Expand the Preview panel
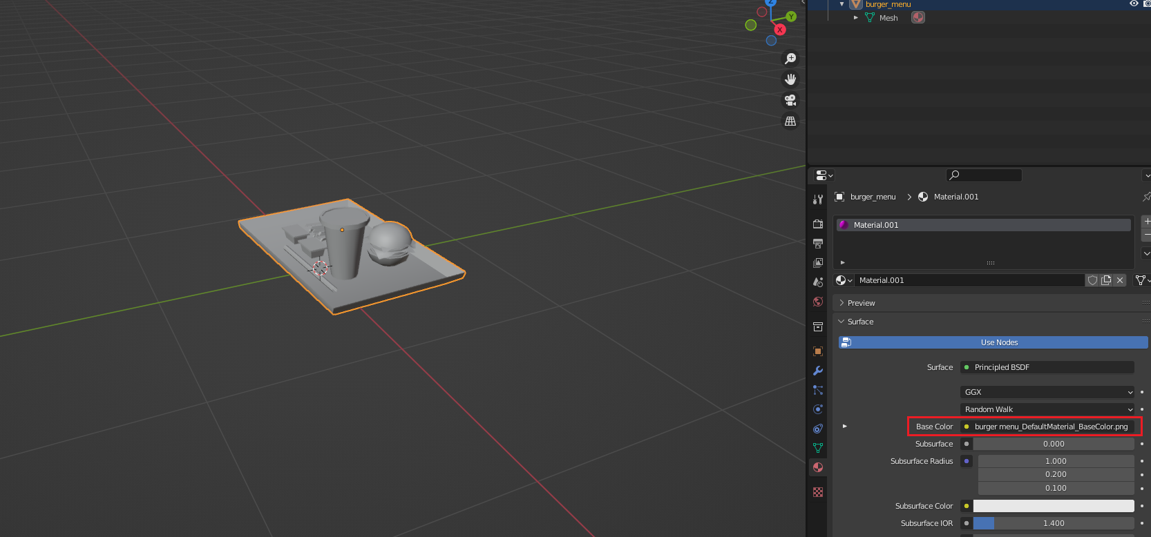 [862, 303]
